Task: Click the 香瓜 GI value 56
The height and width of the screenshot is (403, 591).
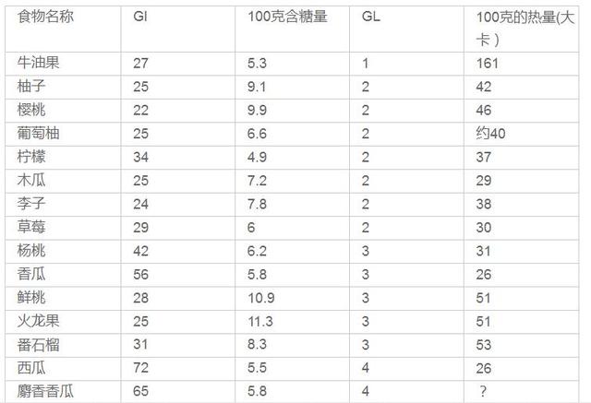Action: click(141, 274)
